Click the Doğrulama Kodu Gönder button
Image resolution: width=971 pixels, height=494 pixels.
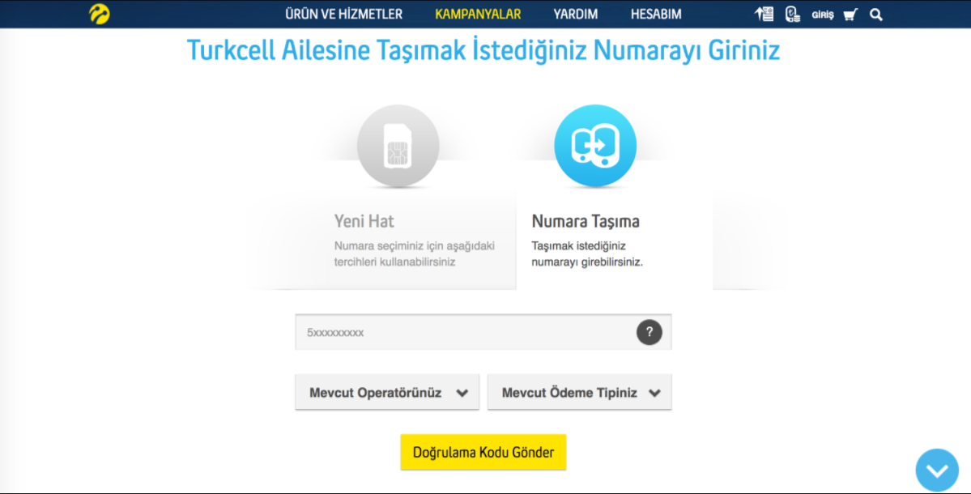coord(483,452)
